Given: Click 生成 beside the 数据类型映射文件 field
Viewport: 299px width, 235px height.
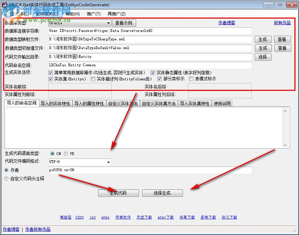Looking at the screenshot, I should pyautogui.click(x=263, y=39).
